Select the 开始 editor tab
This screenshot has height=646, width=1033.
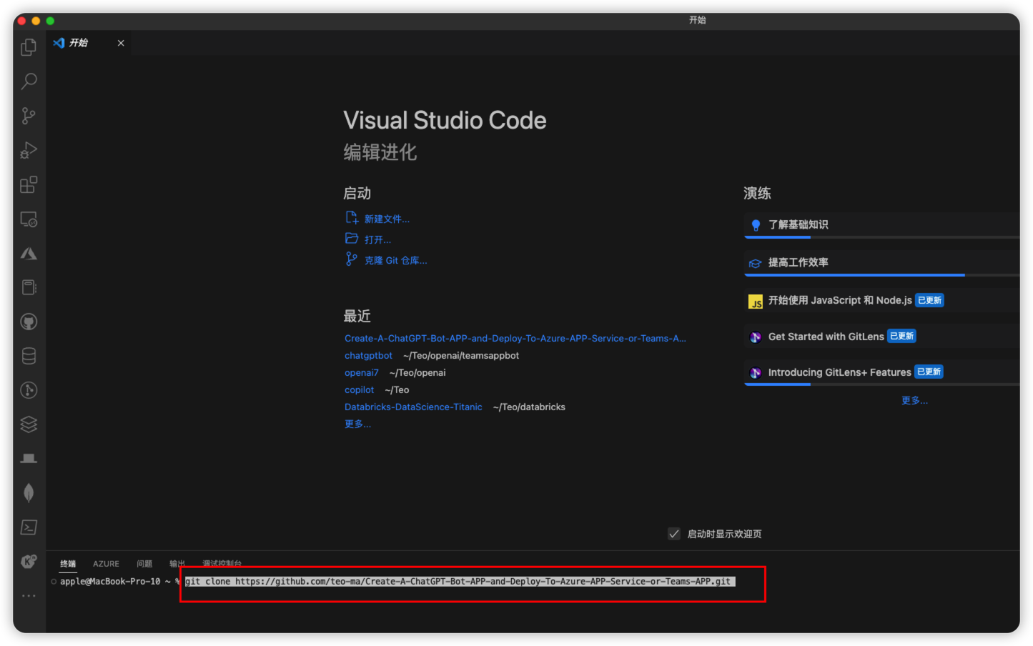(89, 43)
